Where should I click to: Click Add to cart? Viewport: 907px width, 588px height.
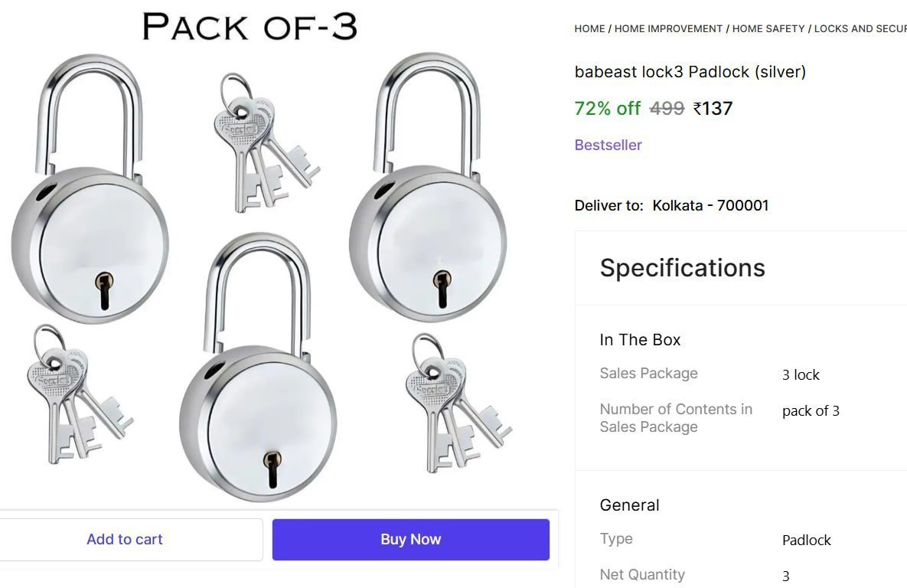[x=124, y=539]
